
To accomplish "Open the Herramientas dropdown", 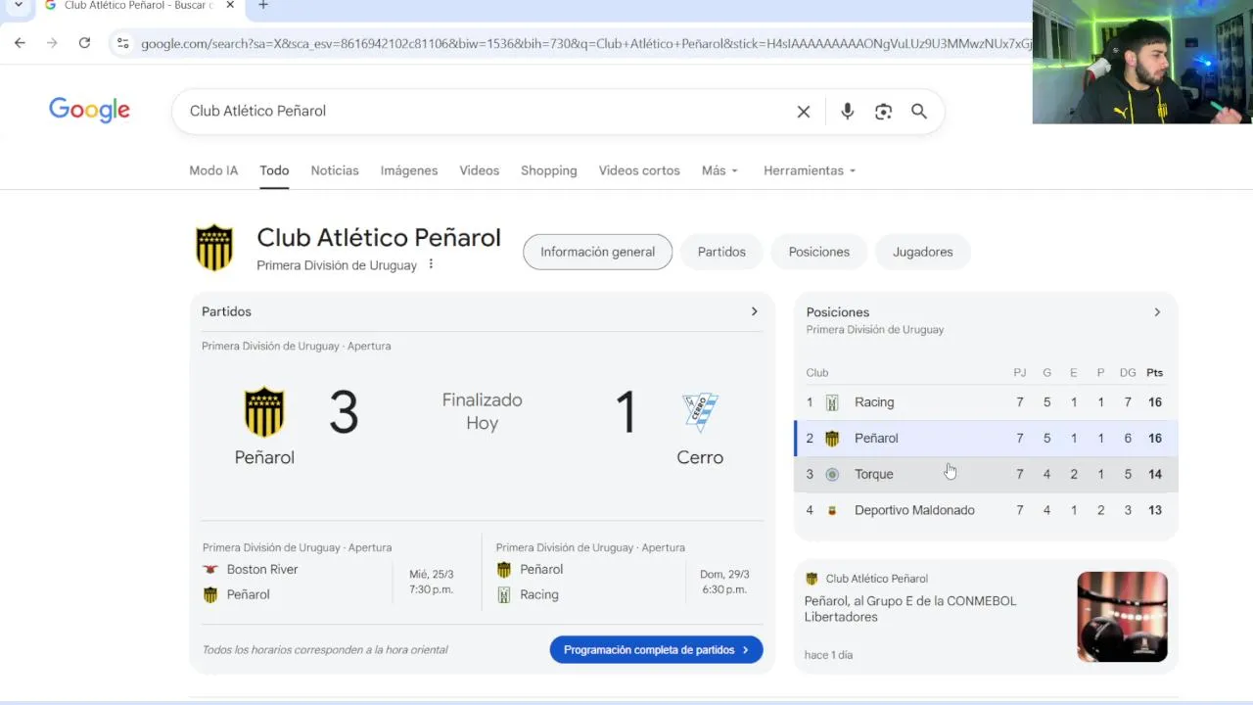I will pyautogui.click(x=810, y=170).
